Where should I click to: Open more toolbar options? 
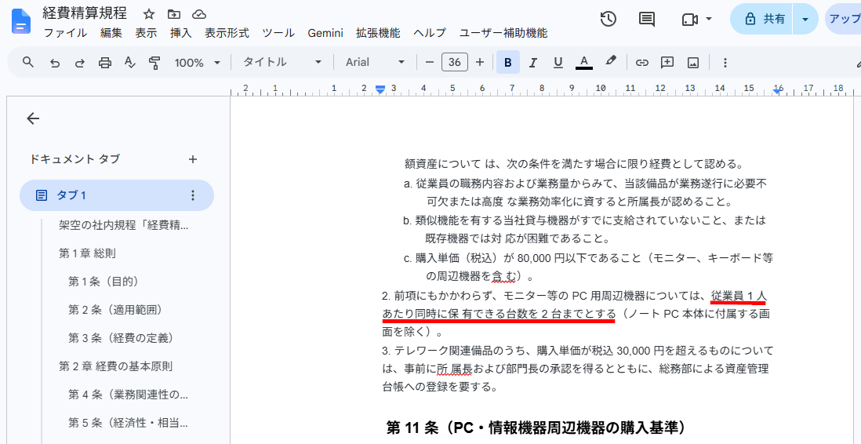click(x=725, y=62)
